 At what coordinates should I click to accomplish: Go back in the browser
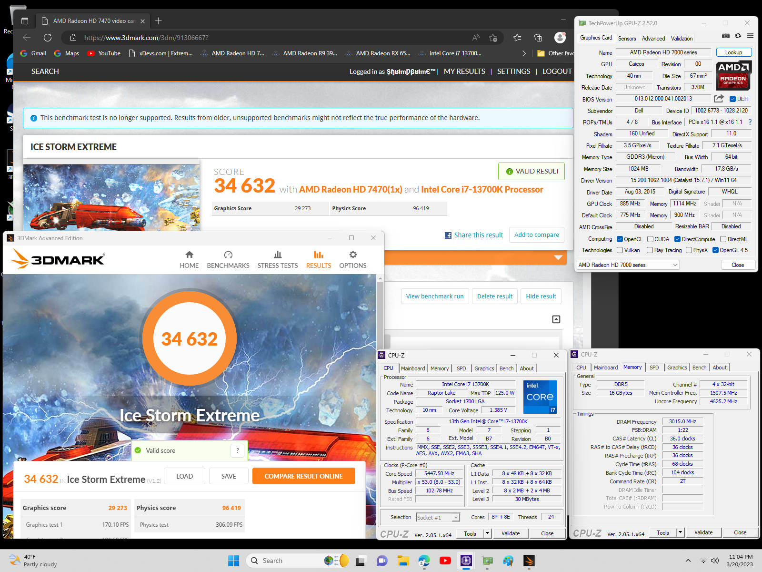[x=27, y=38]
